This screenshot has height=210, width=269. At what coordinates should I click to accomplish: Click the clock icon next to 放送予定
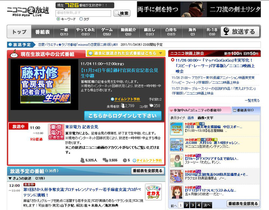10,45
